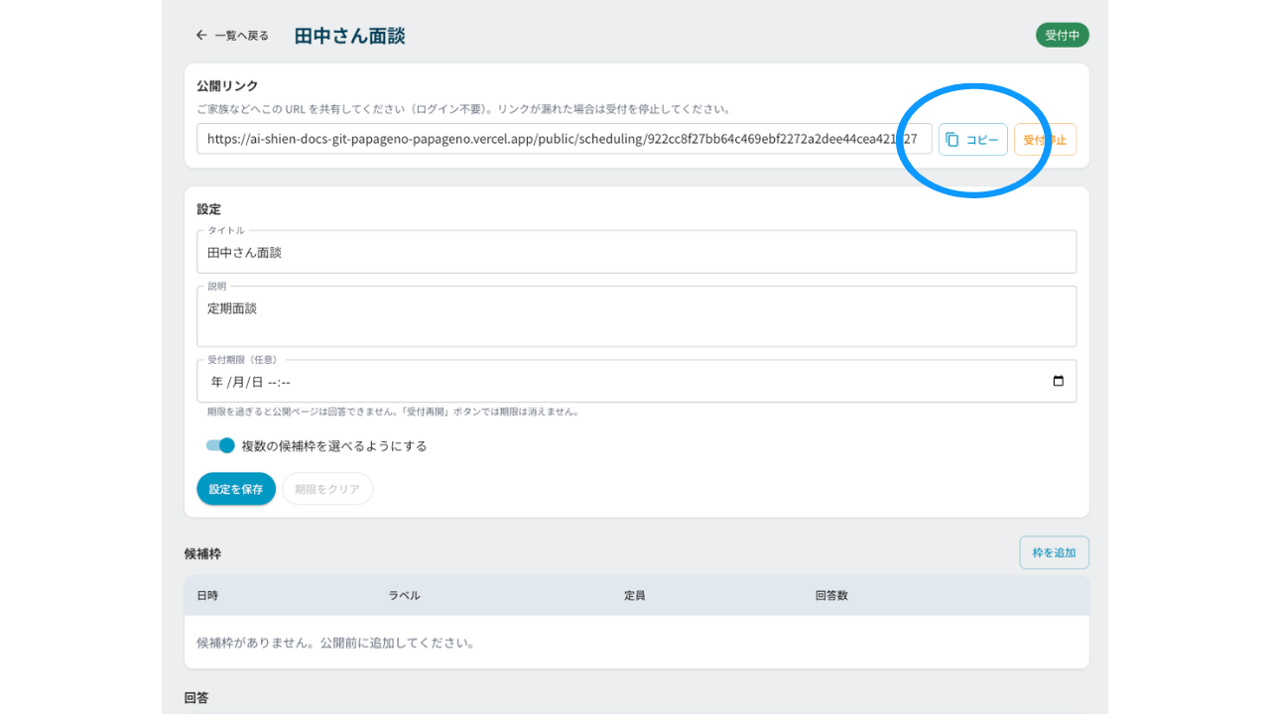This screenshot has height=714, width=1270.
Task: Click into the タイトル field
Action: tap(636, 252)
